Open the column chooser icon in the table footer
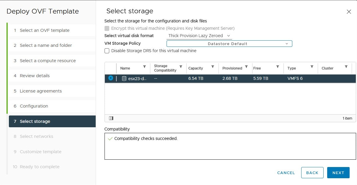Screen dimensions: 357x185 click(x=111, y=118)
